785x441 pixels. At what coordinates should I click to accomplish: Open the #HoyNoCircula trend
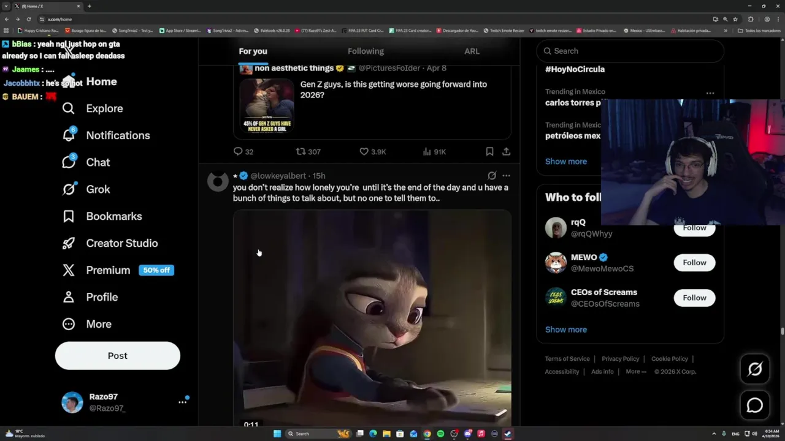(575, 69)
